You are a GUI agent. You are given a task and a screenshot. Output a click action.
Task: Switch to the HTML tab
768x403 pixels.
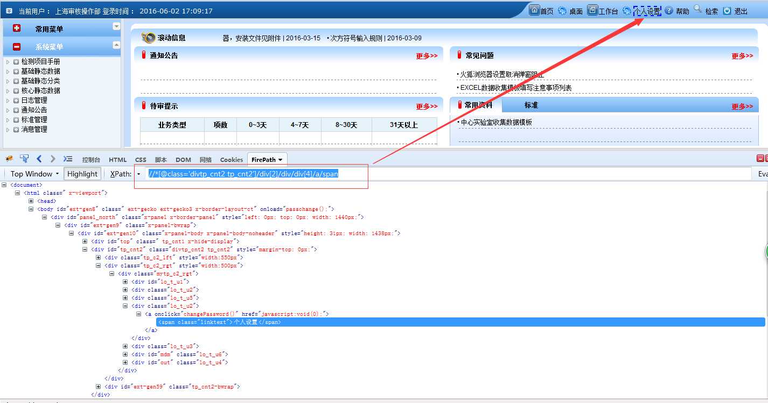point(118,160)
